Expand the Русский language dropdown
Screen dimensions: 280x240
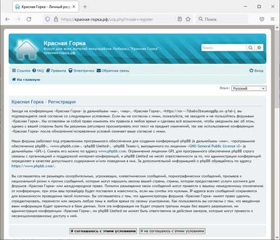tap(249, 88)
